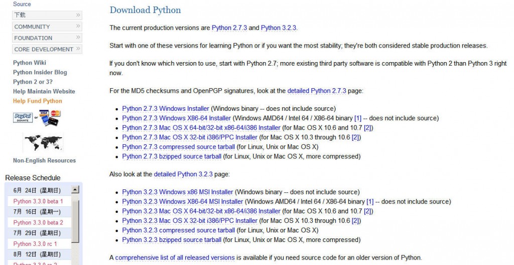
Task: Open Python 3.3.0 beta 1 schedule entry
Action: pos(38,201)
